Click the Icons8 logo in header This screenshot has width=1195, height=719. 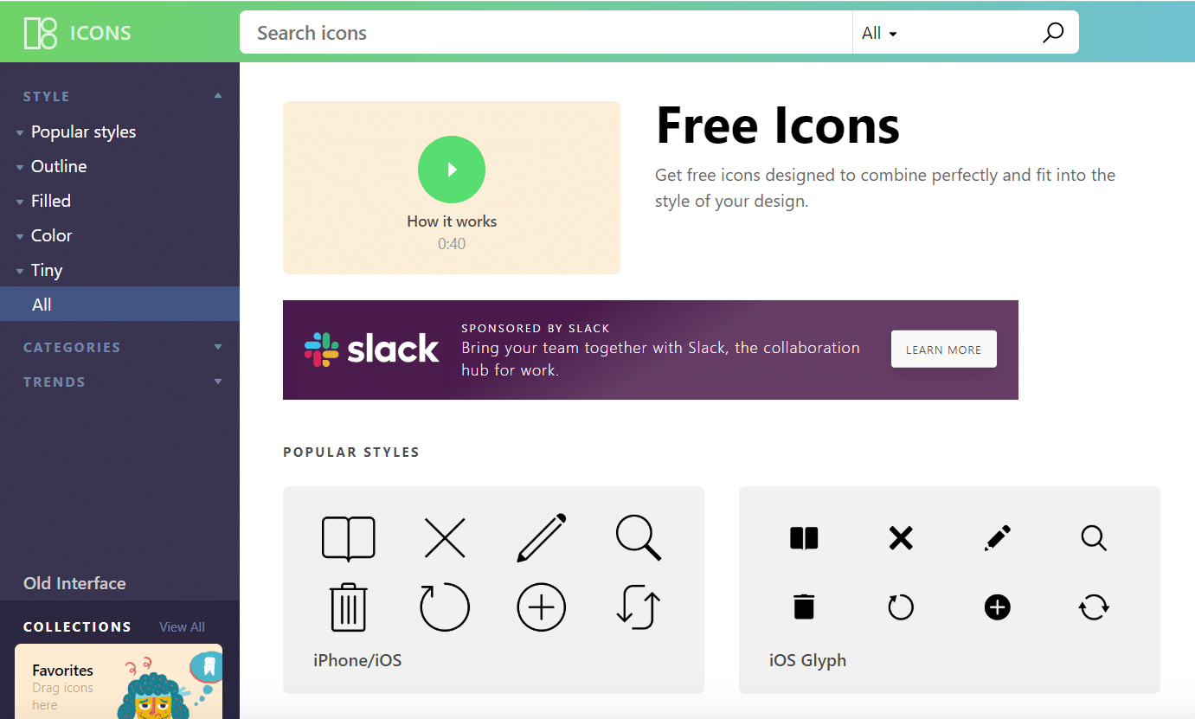(x=77, y=33)
